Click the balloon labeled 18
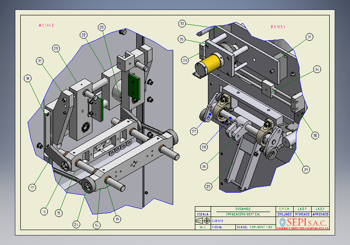Viewport: 350px width, 245px height. 28,79
